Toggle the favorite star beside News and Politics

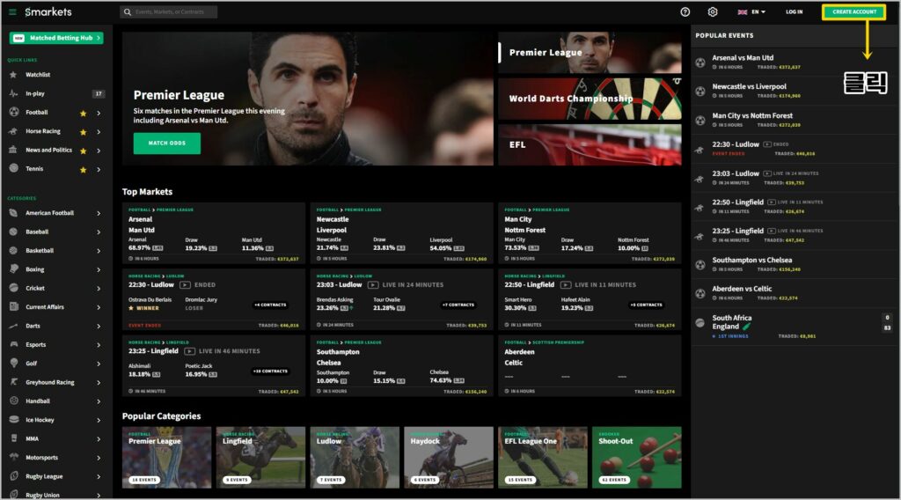[x=83, y=151]
